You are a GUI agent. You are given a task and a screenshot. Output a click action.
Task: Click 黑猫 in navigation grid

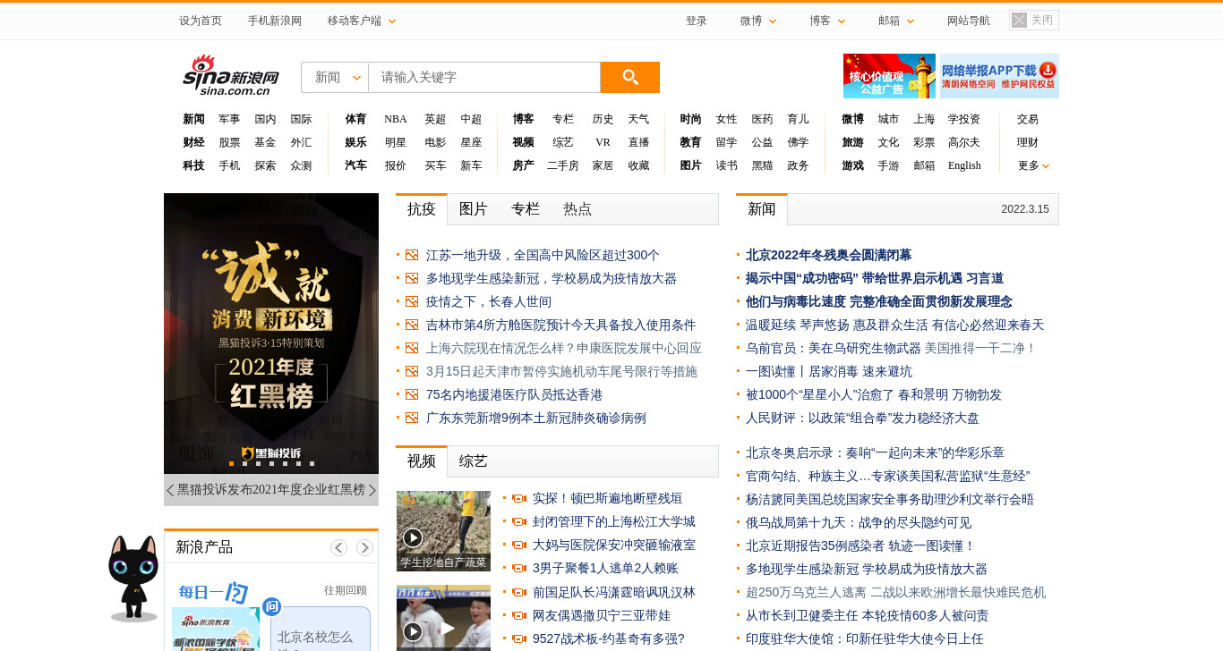point(762,165)
